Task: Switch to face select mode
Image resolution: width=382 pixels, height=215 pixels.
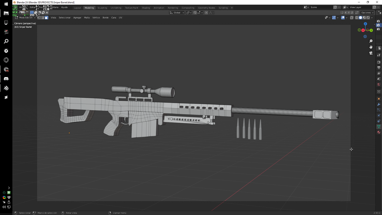Action: [x=46, y=17]
